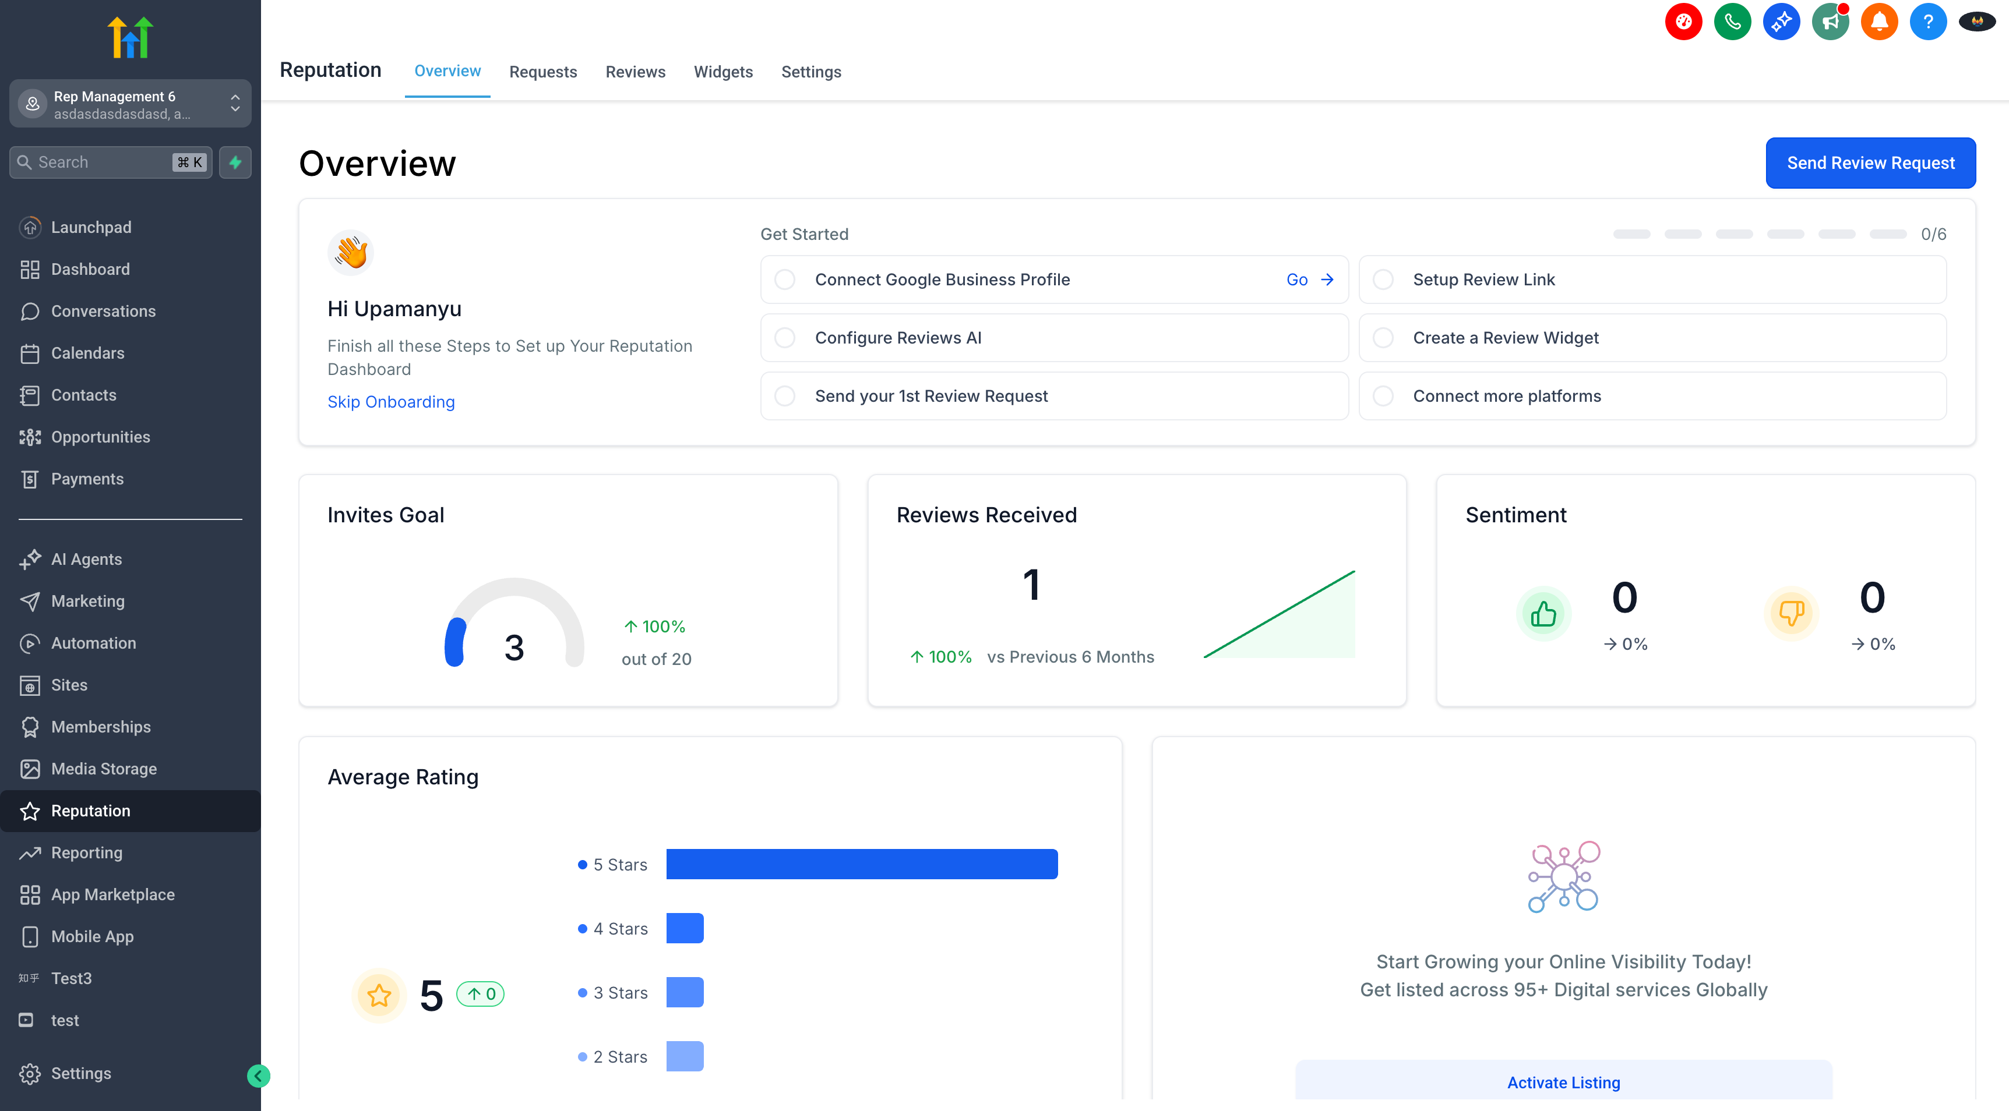Click the Send Review Request button
This screenshot has height=1111, width=2009.
coord(1870,163)
